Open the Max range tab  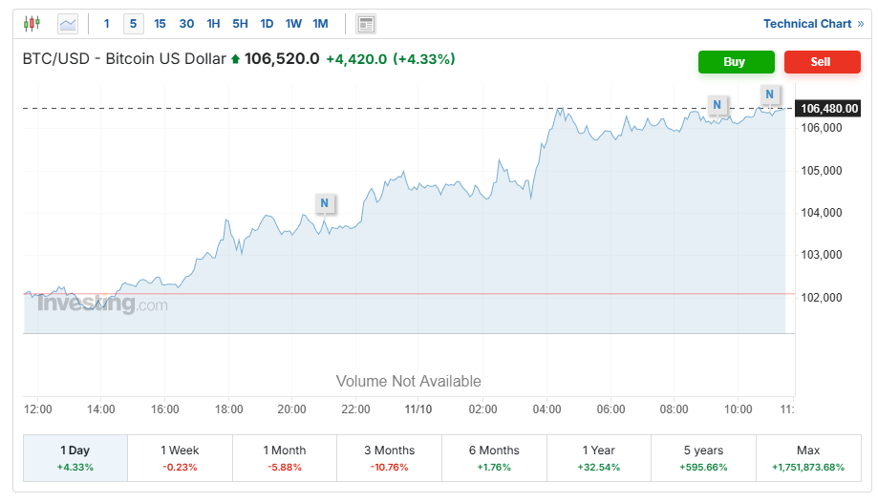pos(808,458)
